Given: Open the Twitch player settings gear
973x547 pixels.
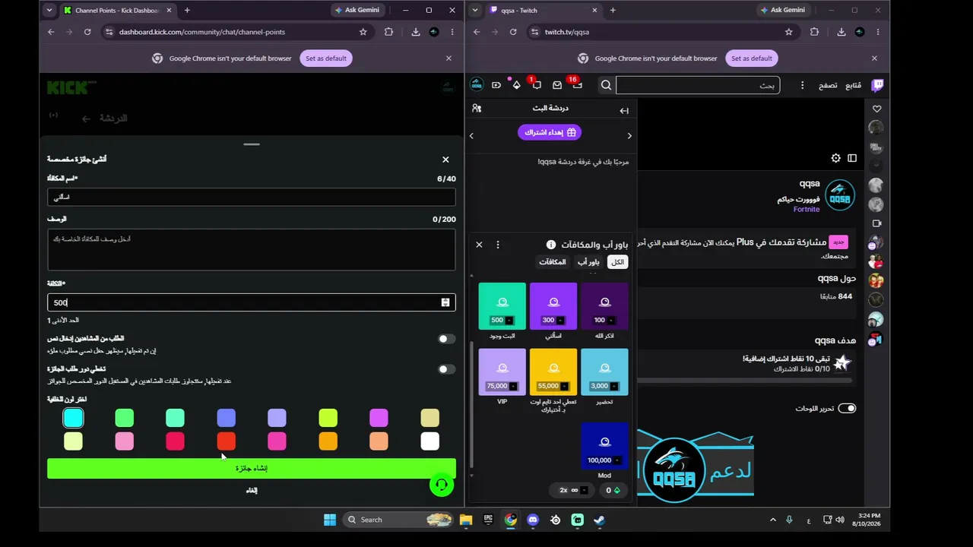Looking at the screenshot, I should [835, 158].
